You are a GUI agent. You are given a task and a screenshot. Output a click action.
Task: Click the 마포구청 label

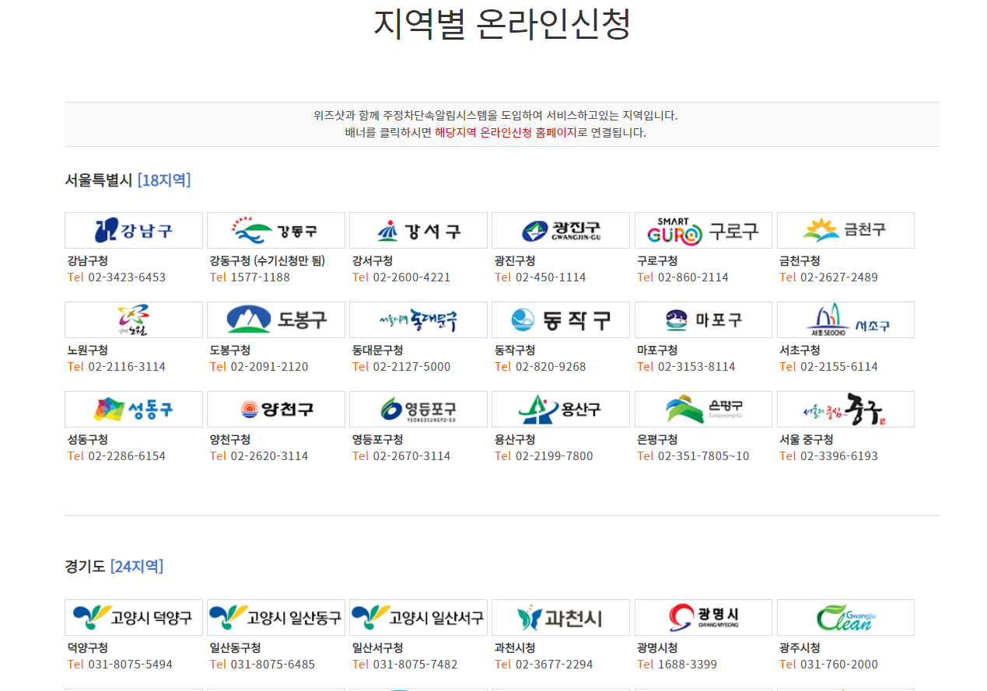click(657, 350)
